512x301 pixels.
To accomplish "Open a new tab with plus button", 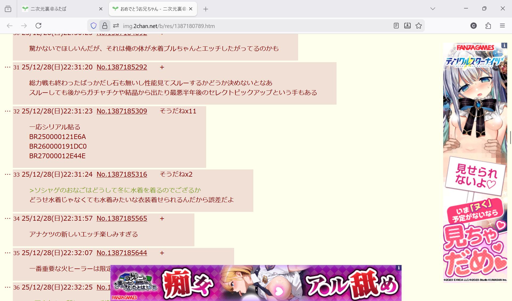I will [206, 9].
